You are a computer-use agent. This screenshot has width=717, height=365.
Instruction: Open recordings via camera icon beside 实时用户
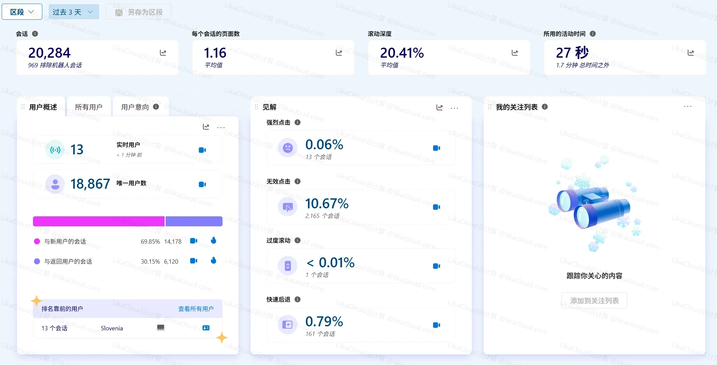(x=202, y=150)
